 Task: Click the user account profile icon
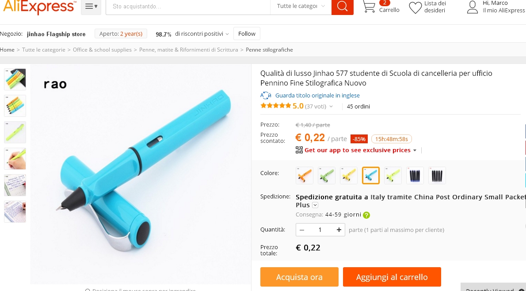[473, 7]
